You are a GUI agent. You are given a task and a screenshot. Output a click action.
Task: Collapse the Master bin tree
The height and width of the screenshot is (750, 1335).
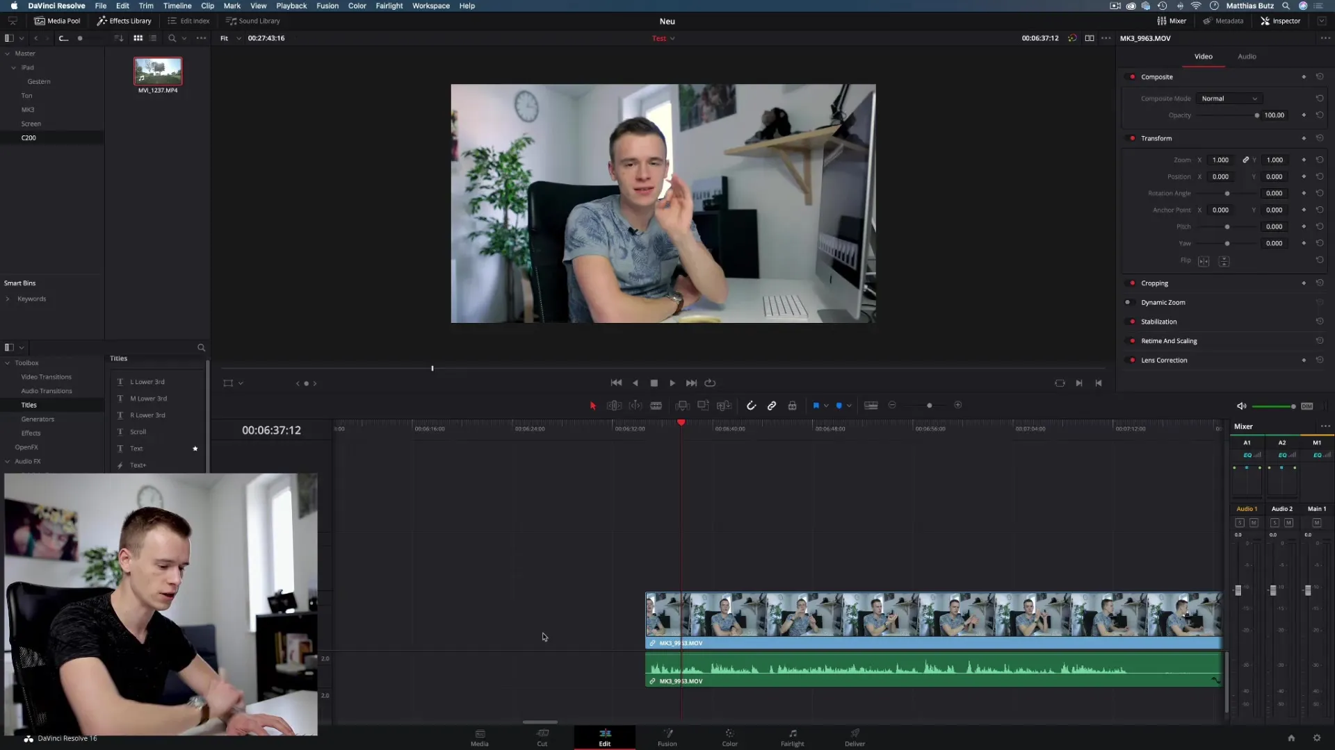(8, 53)
